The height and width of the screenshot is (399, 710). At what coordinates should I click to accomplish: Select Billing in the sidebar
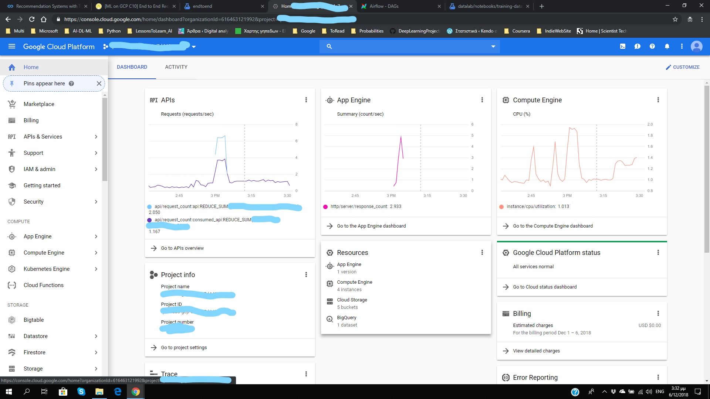31,120
